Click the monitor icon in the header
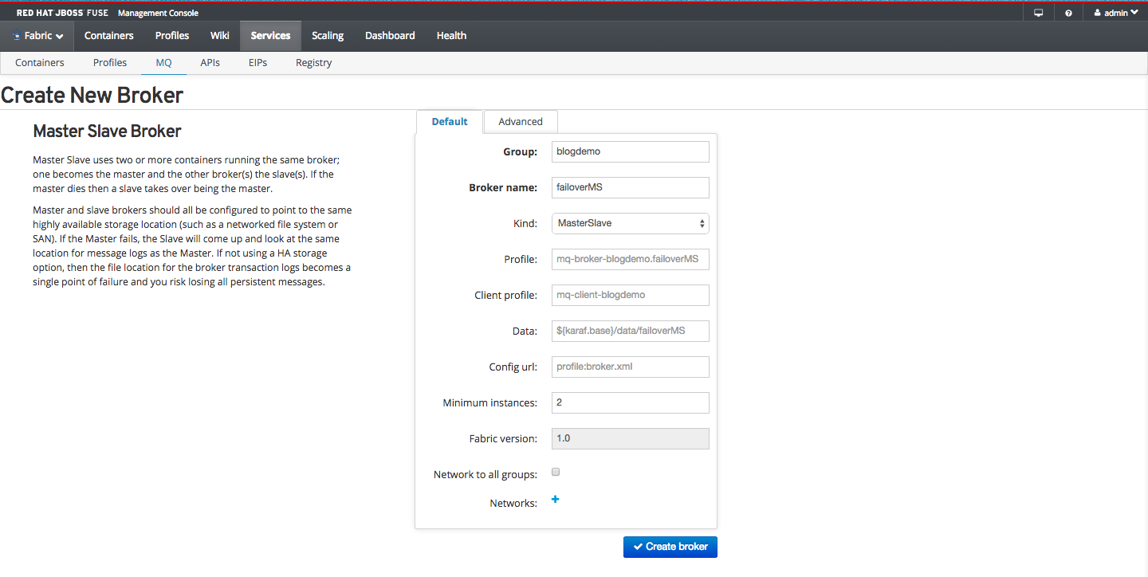The image size is (1148, 577). 1038,13
